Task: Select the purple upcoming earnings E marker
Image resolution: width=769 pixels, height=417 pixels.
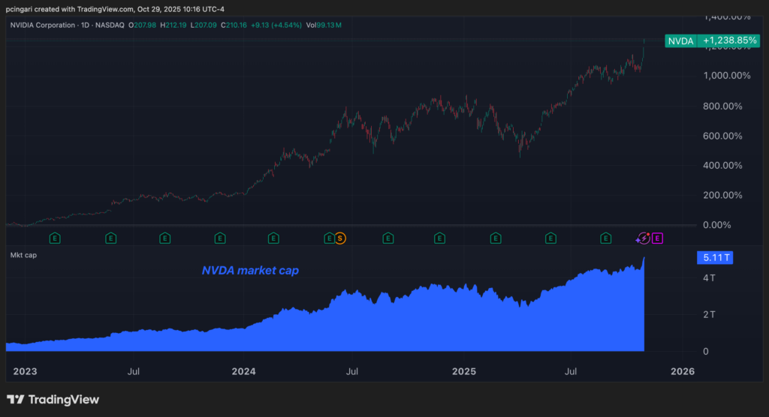Action: 657,238
